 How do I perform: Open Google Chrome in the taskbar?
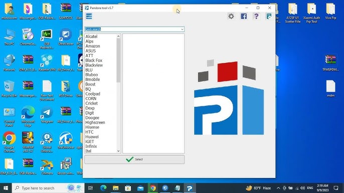pos(153,188)
